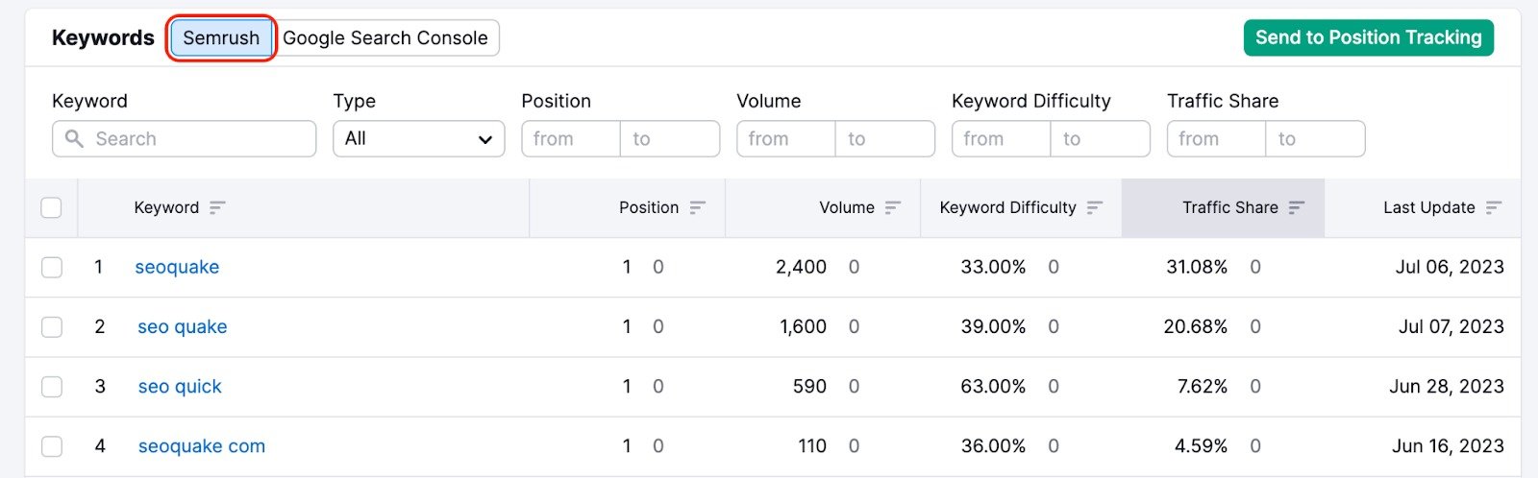Switch to the Google Search Console tab
Image resolution: width=1538 pixels, height=478 pixels.
[x=385, y=38]
